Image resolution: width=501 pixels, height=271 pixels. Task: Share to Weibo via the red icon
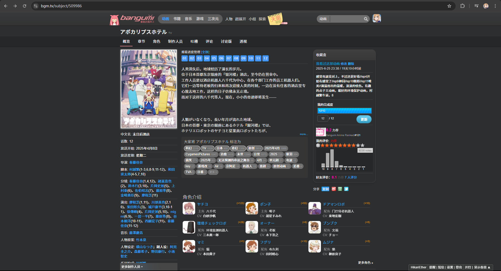[334, 189]
